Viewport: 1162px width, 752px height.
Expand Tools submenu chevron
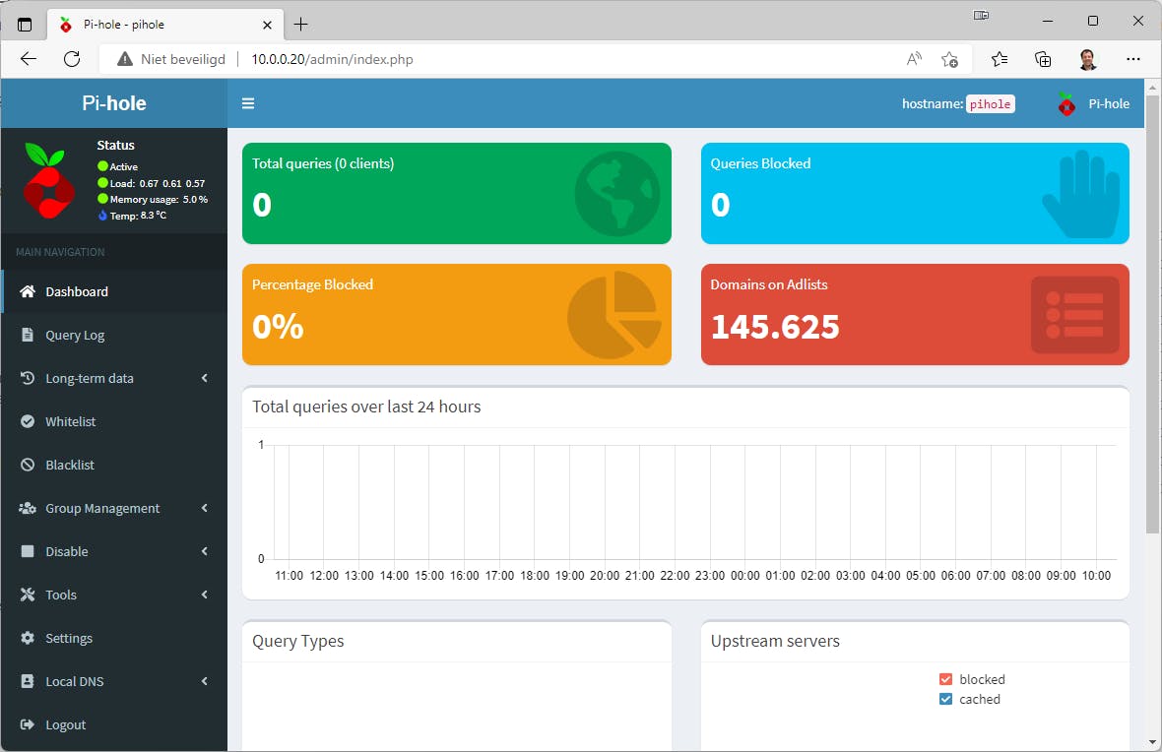tap(205, 595)
